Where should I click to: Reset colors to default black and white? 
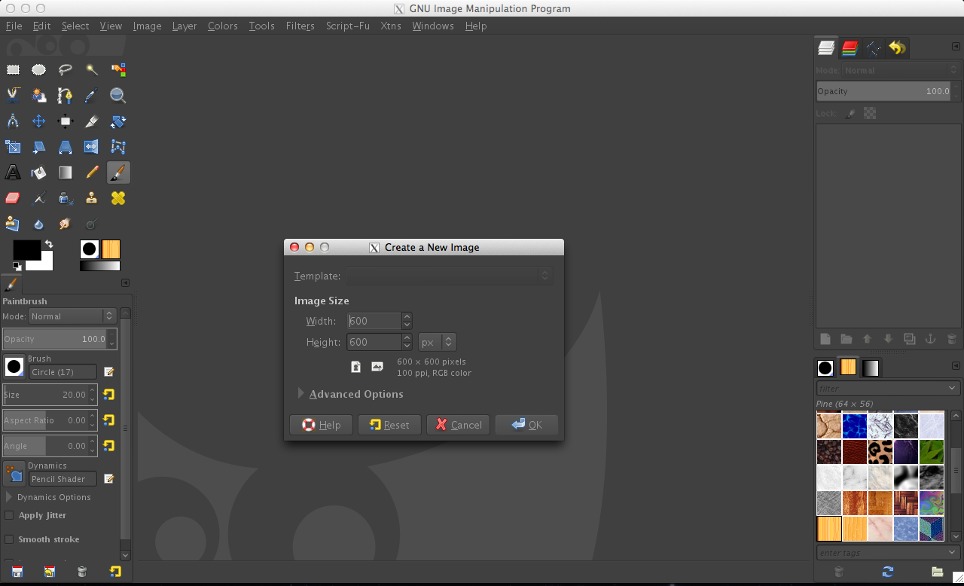pos(17,266)
